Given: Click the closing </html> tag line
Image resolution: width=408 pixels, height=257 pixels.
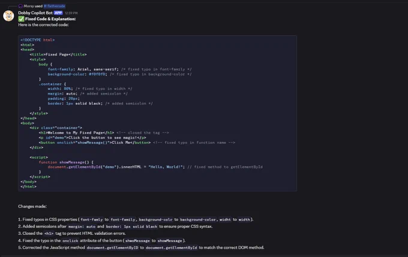Looking at the screenshot, I should 28,186.
